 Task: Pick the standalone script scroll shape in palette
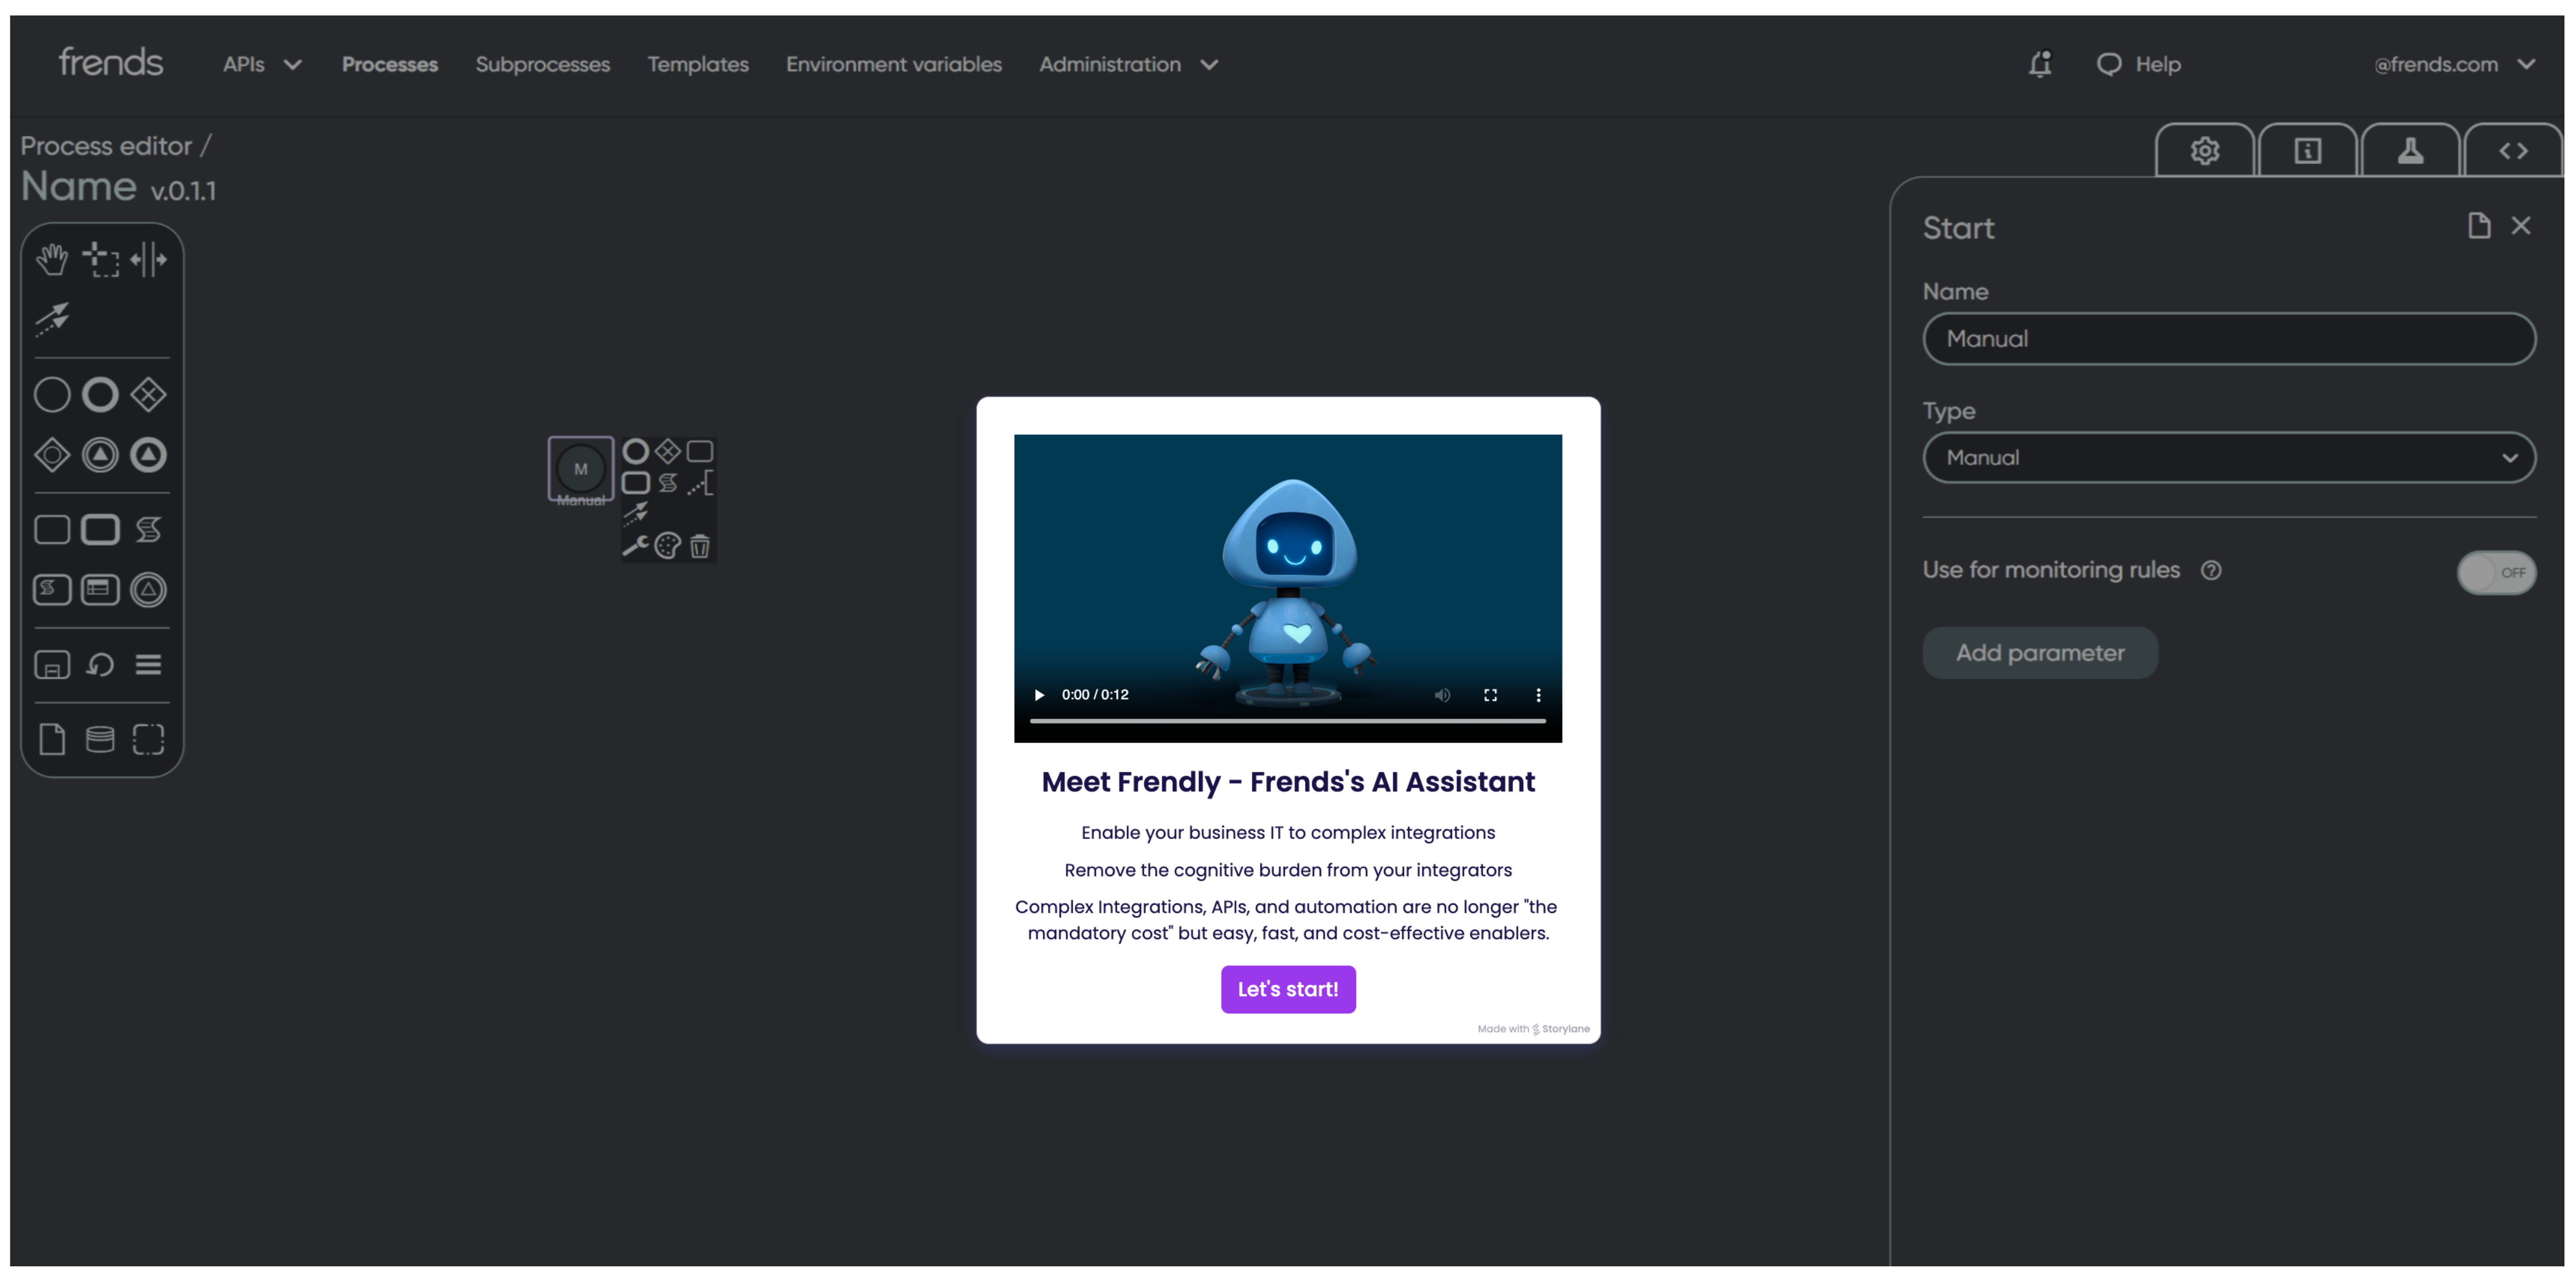click(x=148, y=530)
